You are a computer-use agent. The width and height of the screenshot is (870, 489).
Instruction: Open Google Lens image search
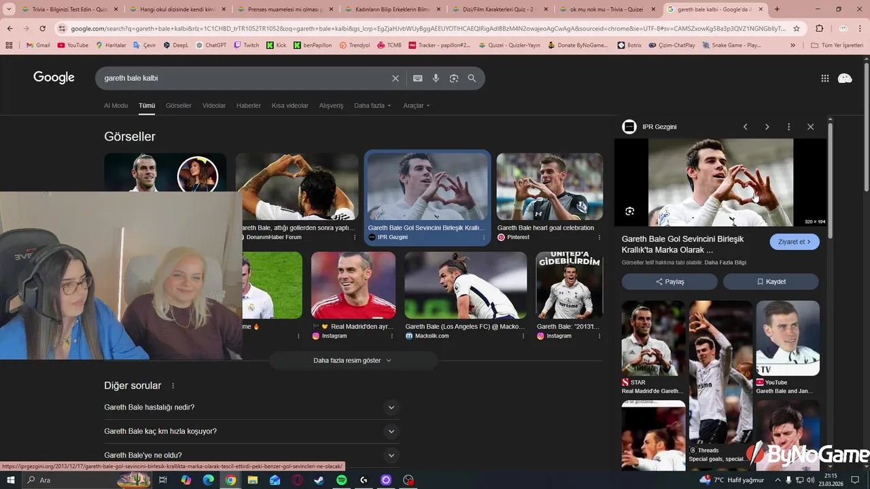click(454, 78)
